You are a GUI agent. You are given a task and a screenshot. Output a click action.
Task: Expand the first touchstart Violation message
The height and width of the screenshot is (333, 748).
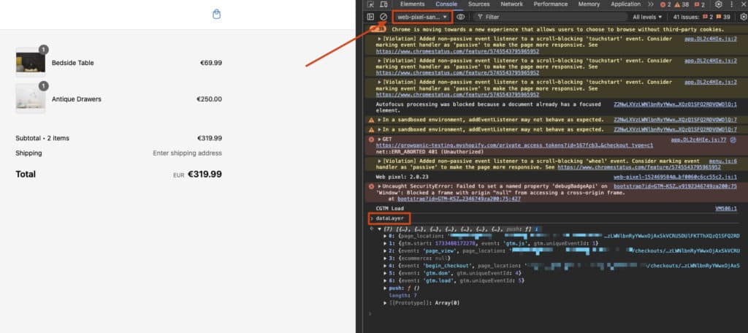(x=380, y=39)
